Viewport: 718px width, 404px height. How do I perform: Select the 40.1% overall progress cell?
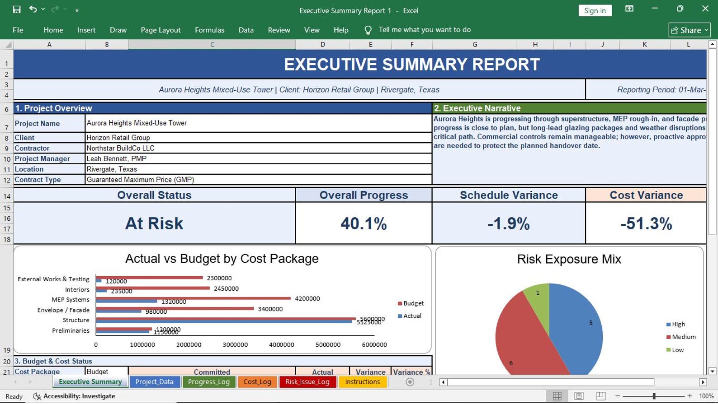364,223
